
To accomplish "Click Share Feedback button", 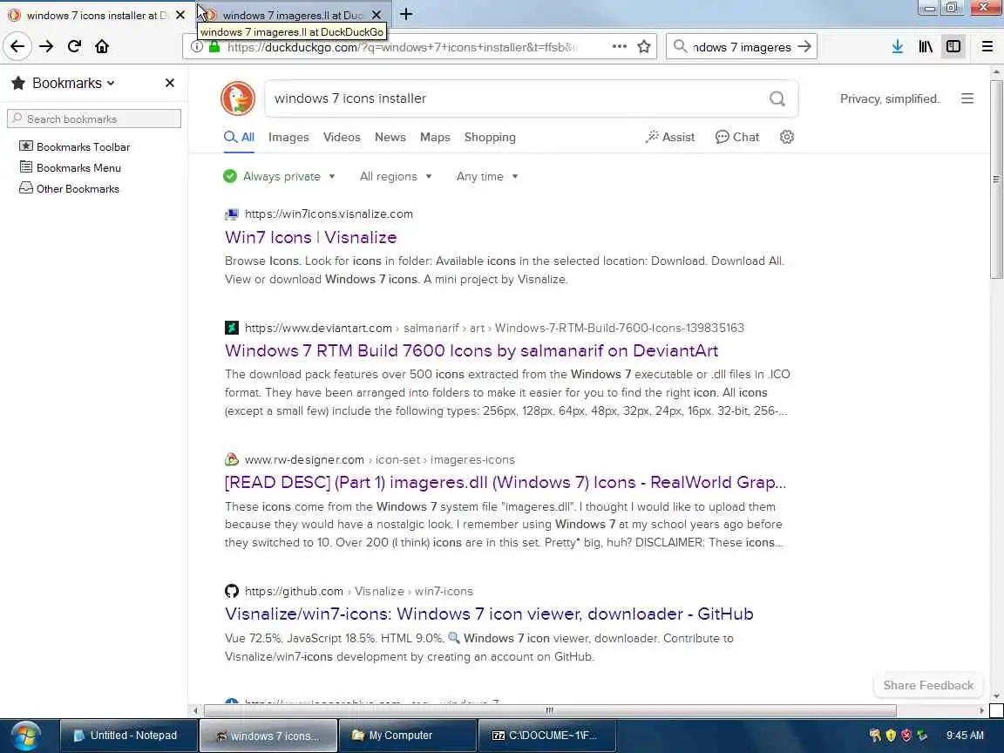I will pos(928,685).
